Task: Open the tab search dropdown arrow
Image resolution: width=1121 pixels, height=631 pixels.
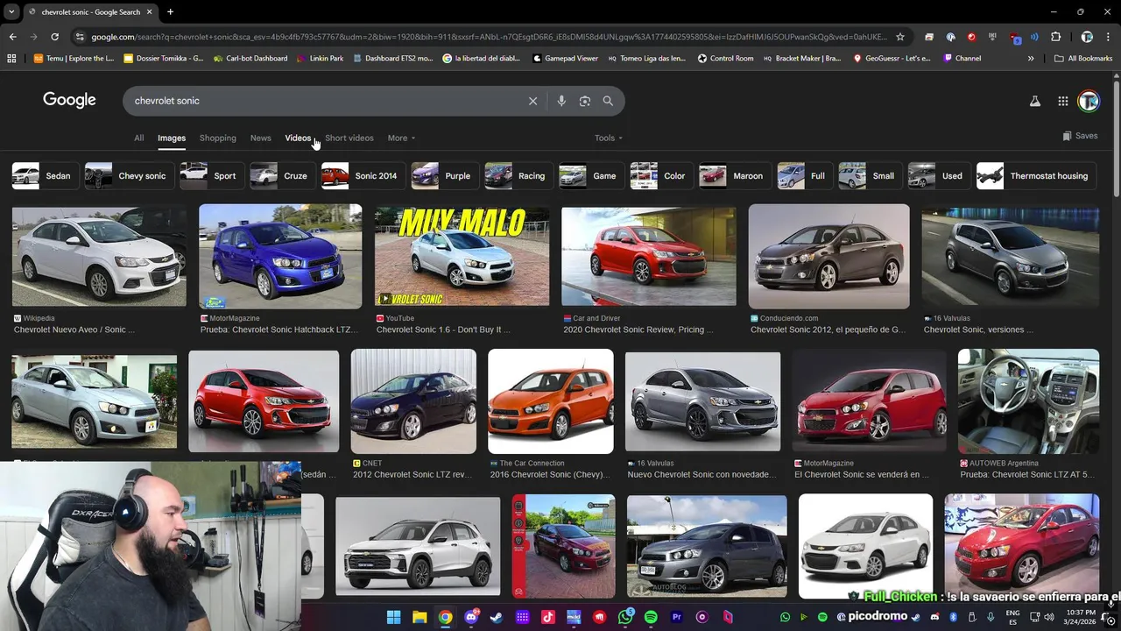Action: tap(11, 12)
